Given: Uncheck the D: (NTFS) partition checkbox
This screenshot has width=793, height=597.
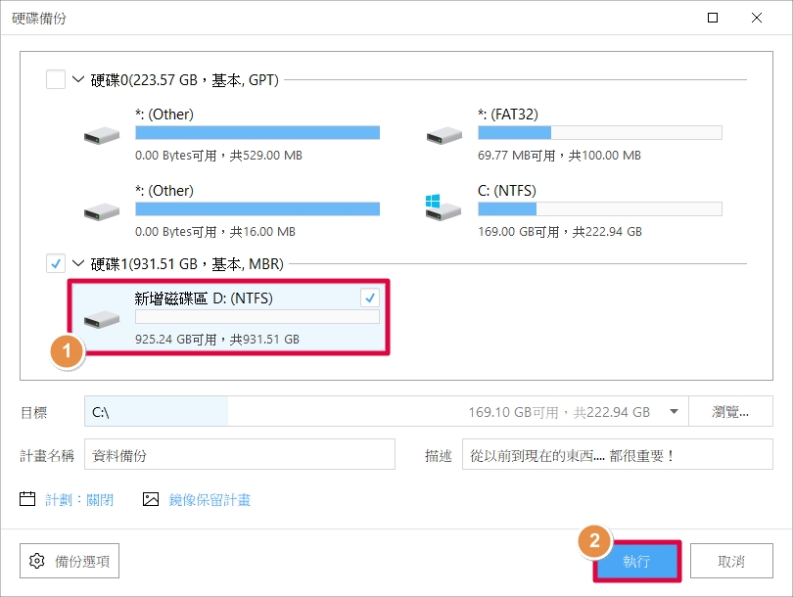Looking at the screenshot, I should [370, 298].
